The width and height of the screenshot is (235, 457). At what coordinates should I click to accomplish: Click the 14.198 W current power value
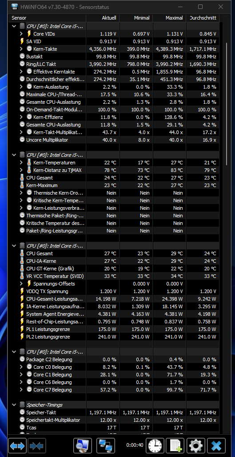coord(106,299)
